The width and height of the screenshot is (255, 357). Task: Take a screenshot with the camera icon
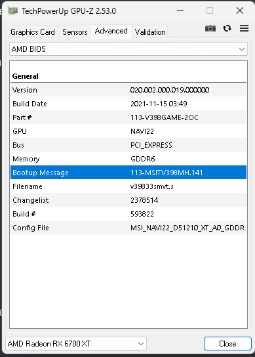(x=210, y=28)
